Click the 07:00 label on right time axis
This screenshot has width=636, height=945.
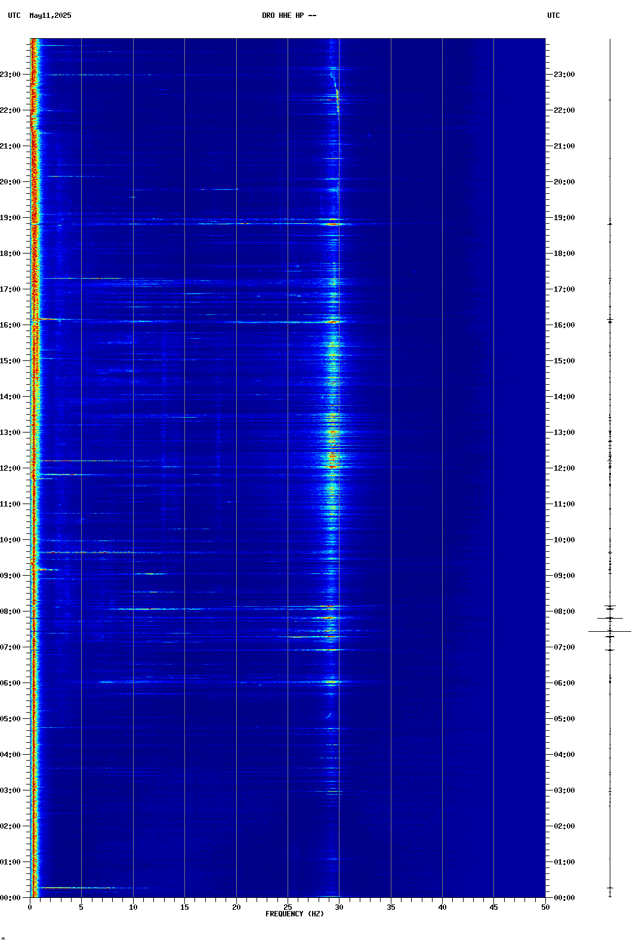[x=564, y=647]
